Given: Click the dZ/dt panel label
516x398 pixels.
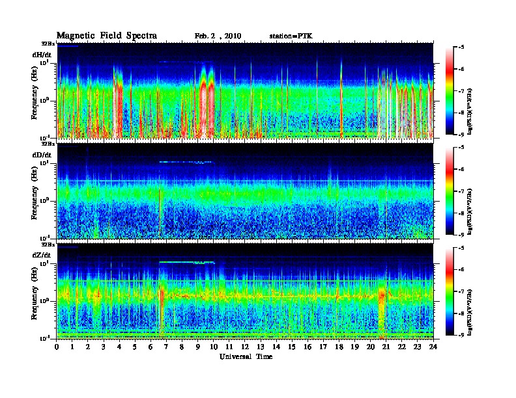Looking at the screenshot, I should [42, 255].
